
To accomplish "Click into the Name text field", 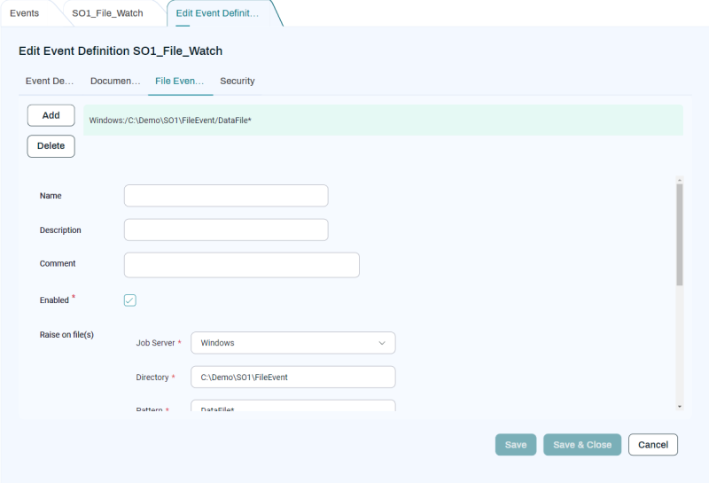I will pos(226,196).
